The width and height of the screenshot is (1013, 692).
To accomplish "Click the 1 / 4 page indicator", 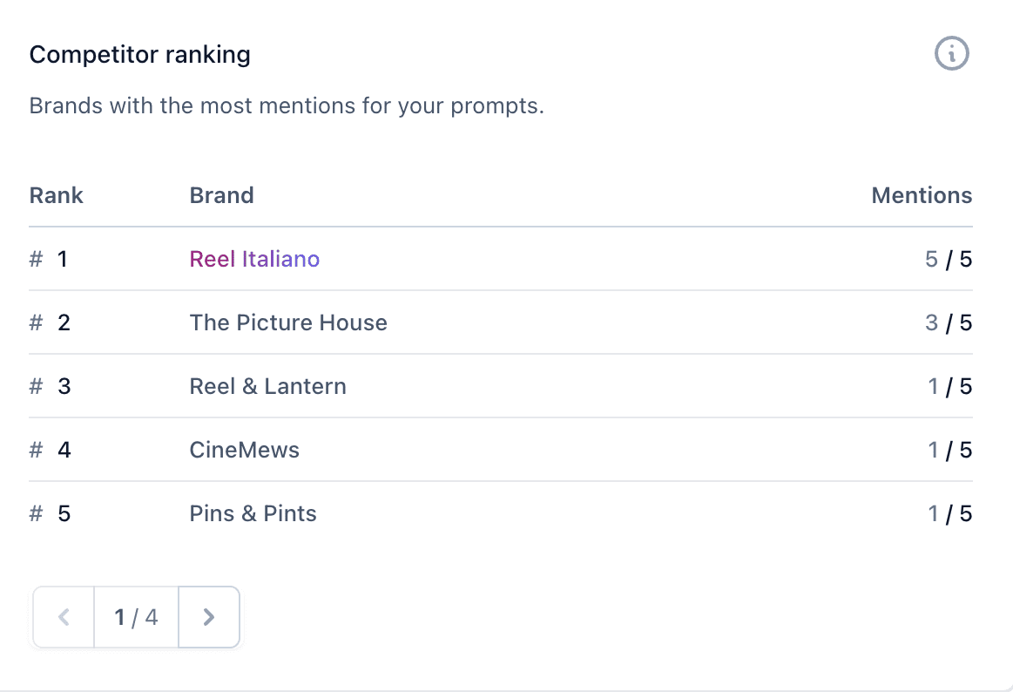I will (136, 617).
